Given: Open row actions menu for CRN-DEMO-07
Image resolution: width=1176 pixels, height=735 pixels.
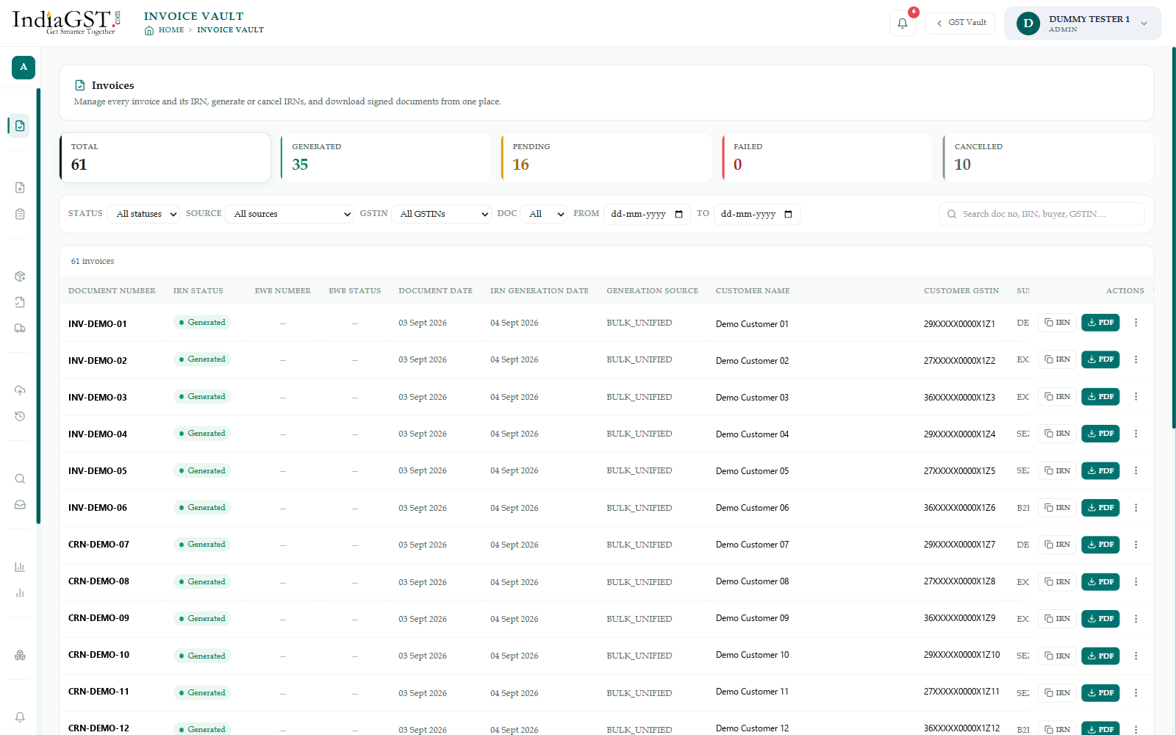Looking at the screenshot, I should tap(1136, 545).
